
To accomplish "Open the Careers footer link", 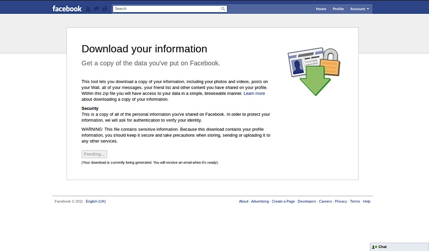I will pyautogui.click(x=325, y=201).
